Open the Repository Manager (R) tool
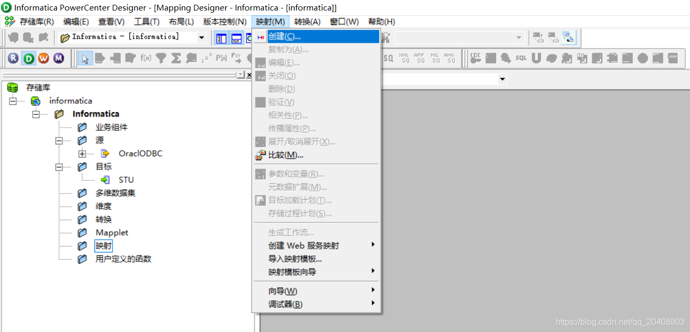690x332 pixels. coord(13,58)
